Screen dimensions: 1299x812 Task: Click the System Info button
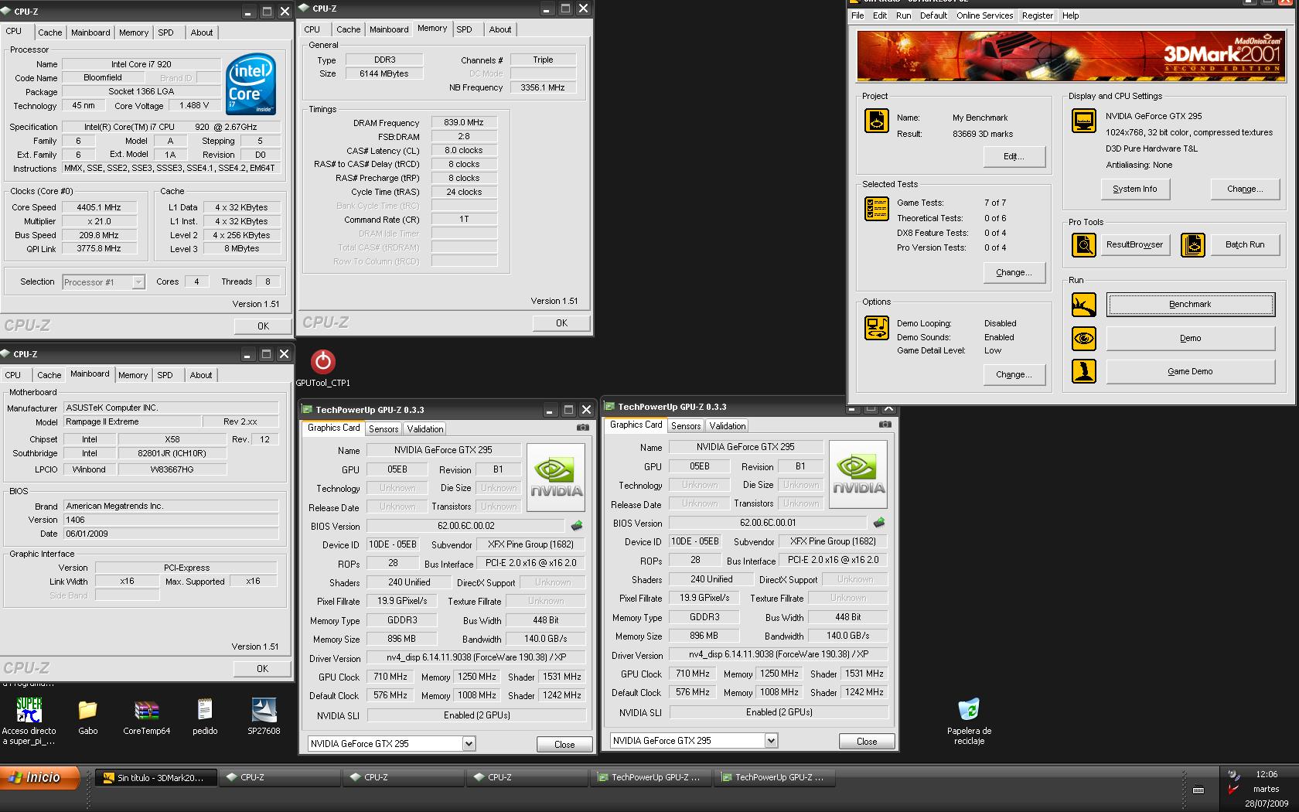pyautogui.click(x=1135, y=189)
